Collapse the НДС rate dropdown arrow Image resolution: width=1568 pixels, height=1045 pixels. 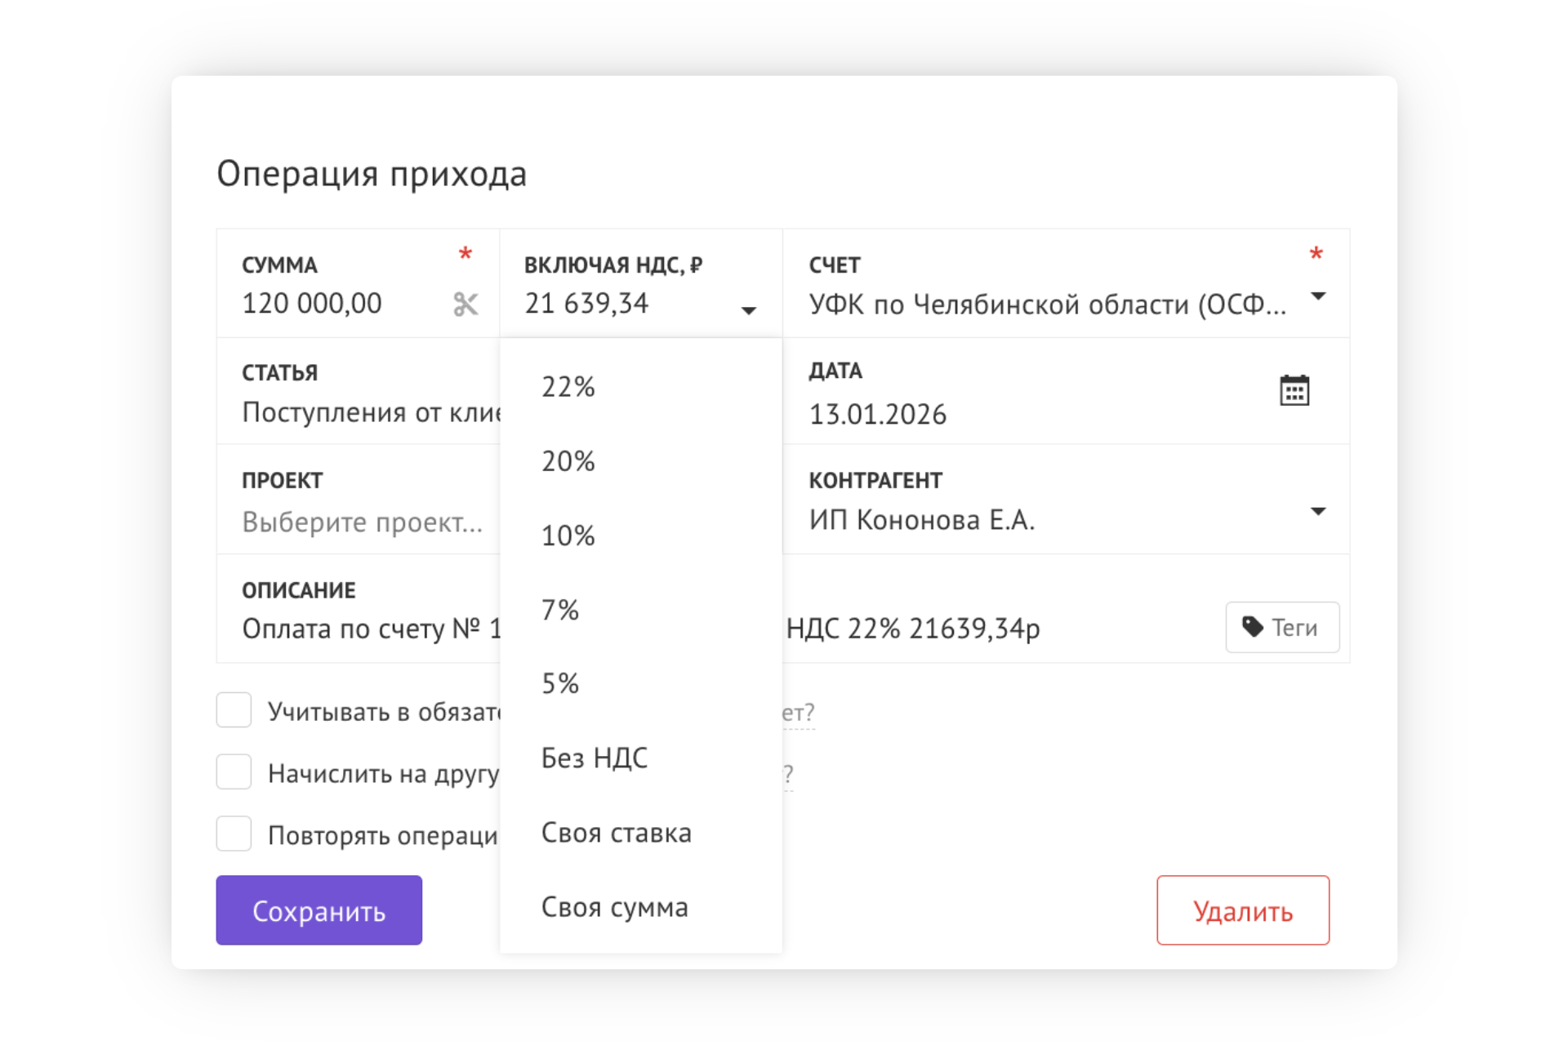click(748, 310)
